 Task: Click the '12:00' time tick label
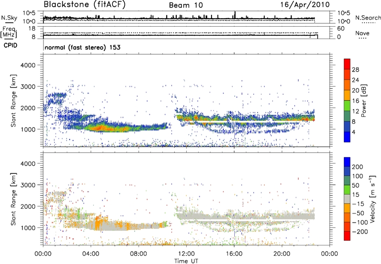pos(186,254)
